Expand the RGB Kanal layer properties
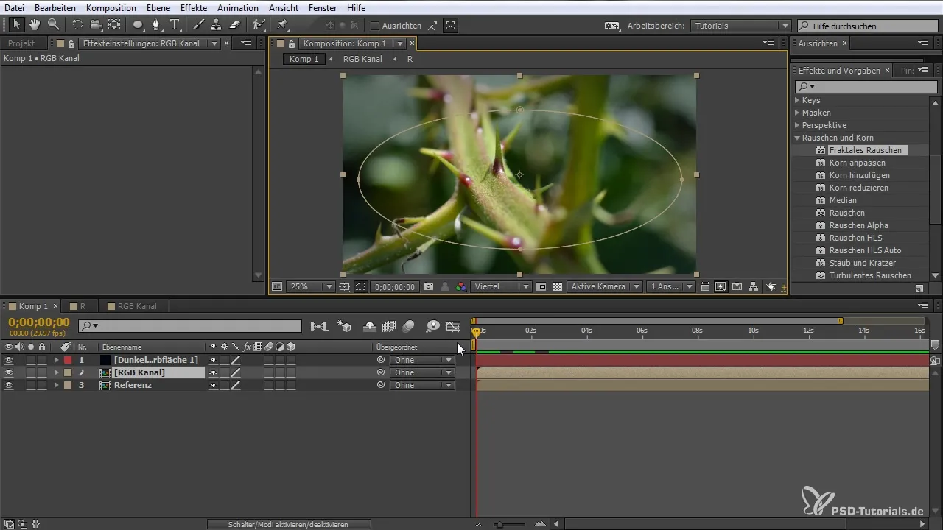The image size is (943, 530). tap(56, 372)
